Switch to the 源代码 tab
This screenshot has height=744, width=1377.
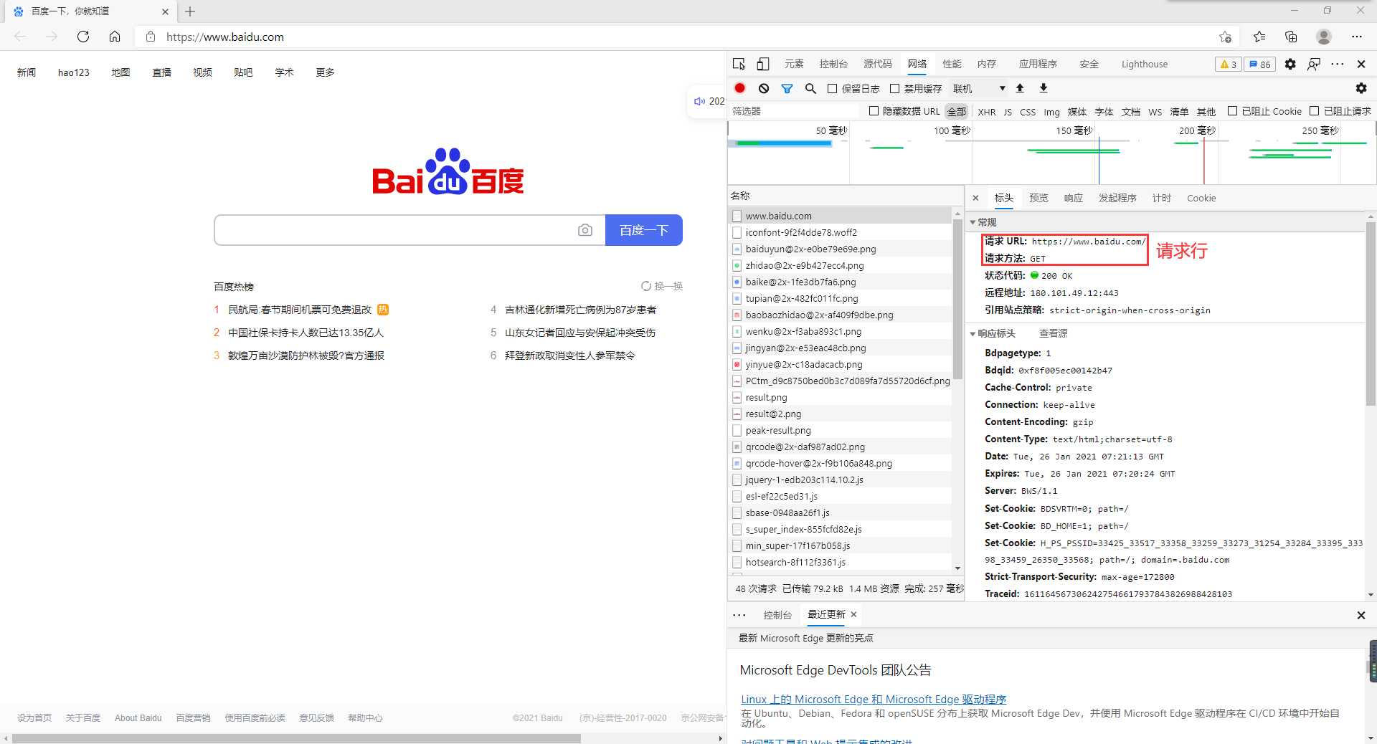click(878, 64)
